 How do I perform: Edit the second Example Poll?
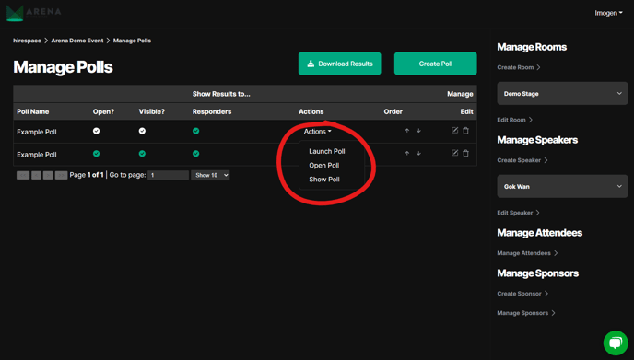pyautogui.click(x=454, y=153)
